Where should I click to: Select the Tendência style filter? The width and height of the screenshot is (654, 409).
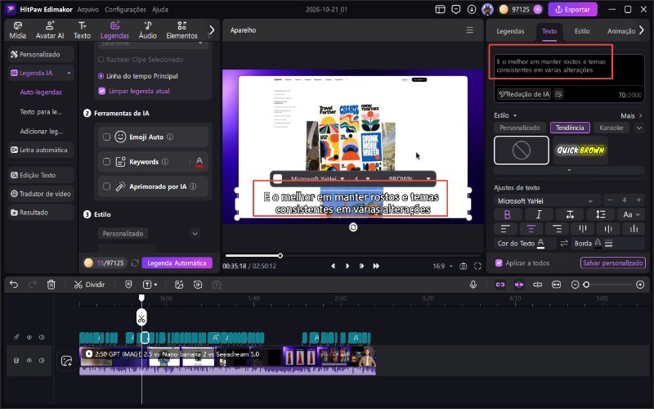click(x=570, y=128)
